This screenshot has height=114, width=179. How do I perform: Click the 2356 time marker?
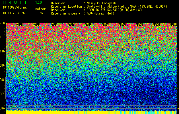[x=105, y=25]
